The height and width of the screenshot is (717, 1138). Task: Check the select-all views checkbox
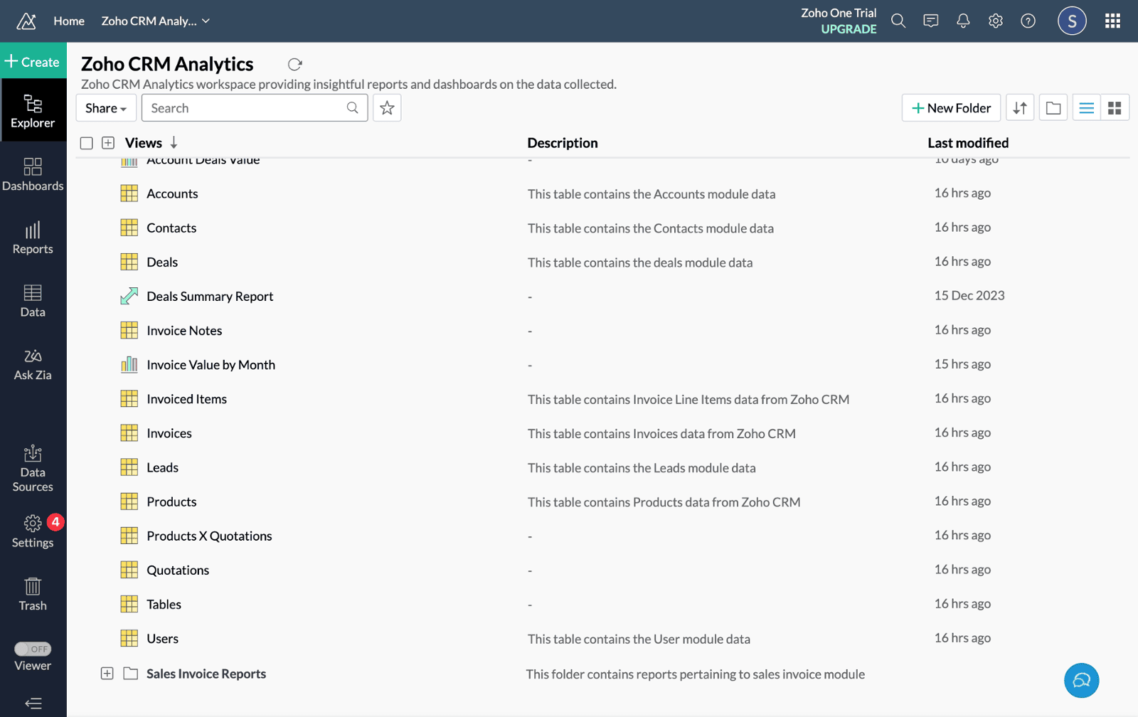click(x=87, y=143)
